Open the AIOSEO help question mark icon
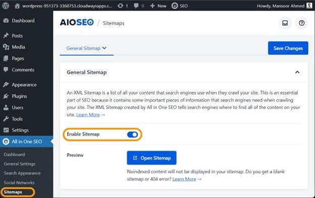The width and height of the screenshot is (315, 198). tap(301, 23)
